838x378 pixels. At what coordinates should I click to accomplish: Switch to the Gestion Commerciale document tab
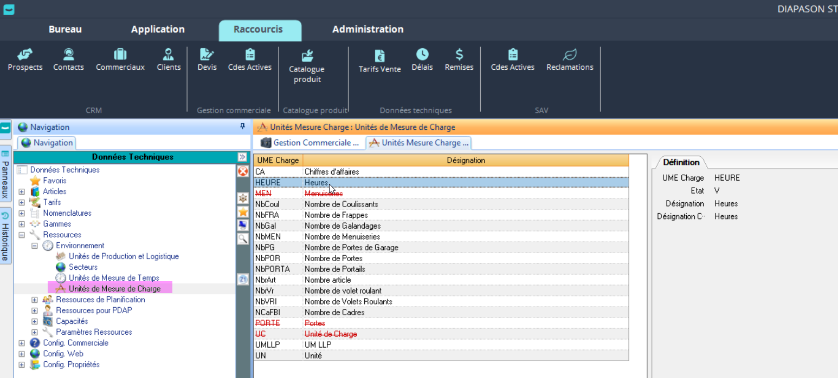click(x=310, y=143)
